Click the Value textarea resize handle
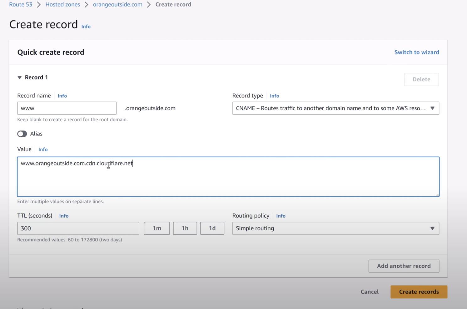Image resolution: width=467 pixels, height=309 pixels. [437, 195]
